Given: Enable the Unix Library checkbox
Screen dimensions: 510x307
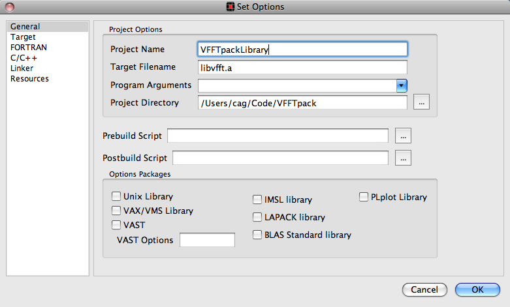Looking at the screenshot, I should click(116, 196).
